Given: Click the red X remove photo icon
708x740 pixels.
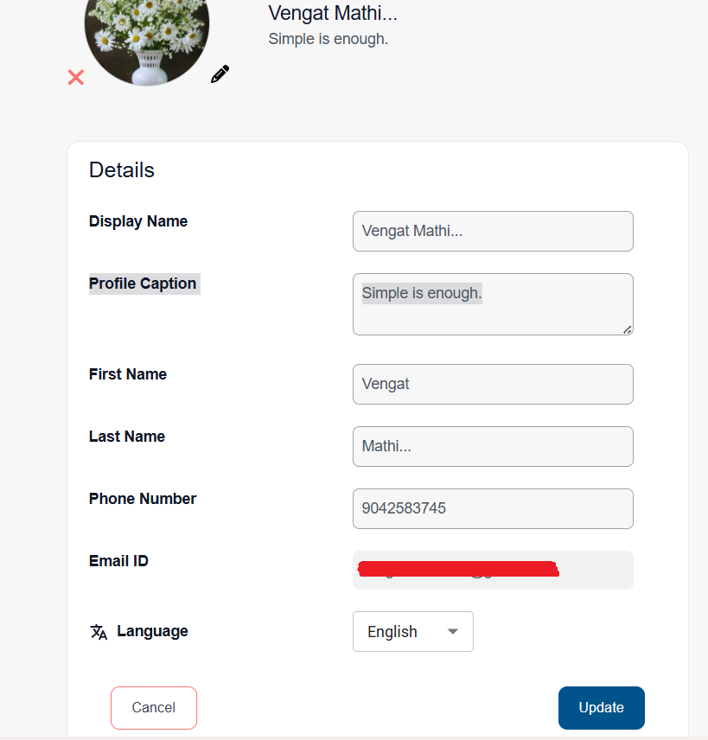Looking at the screenshot, I should coord(75,77).
